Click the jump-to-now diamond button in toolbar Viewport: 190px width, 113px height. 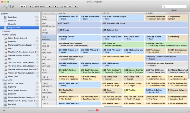click(x=76, y=7)
